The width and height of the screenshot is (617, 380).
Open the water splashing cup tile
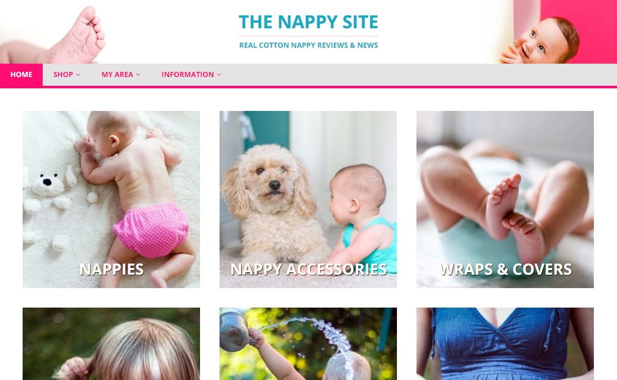308,344
